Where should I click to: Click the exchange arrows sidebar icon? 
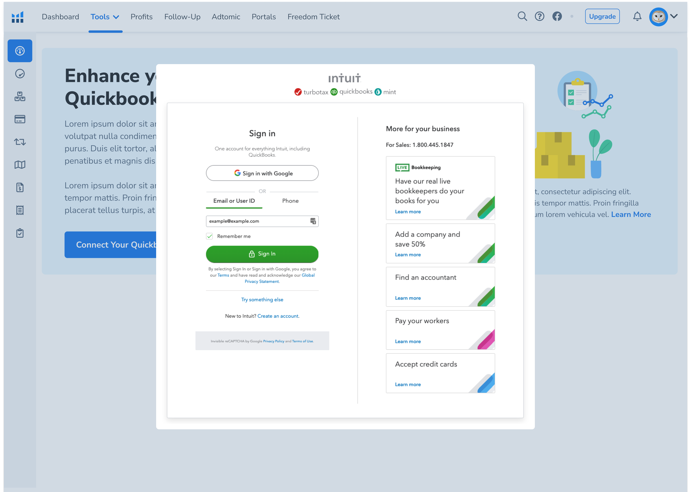point(20,142)
